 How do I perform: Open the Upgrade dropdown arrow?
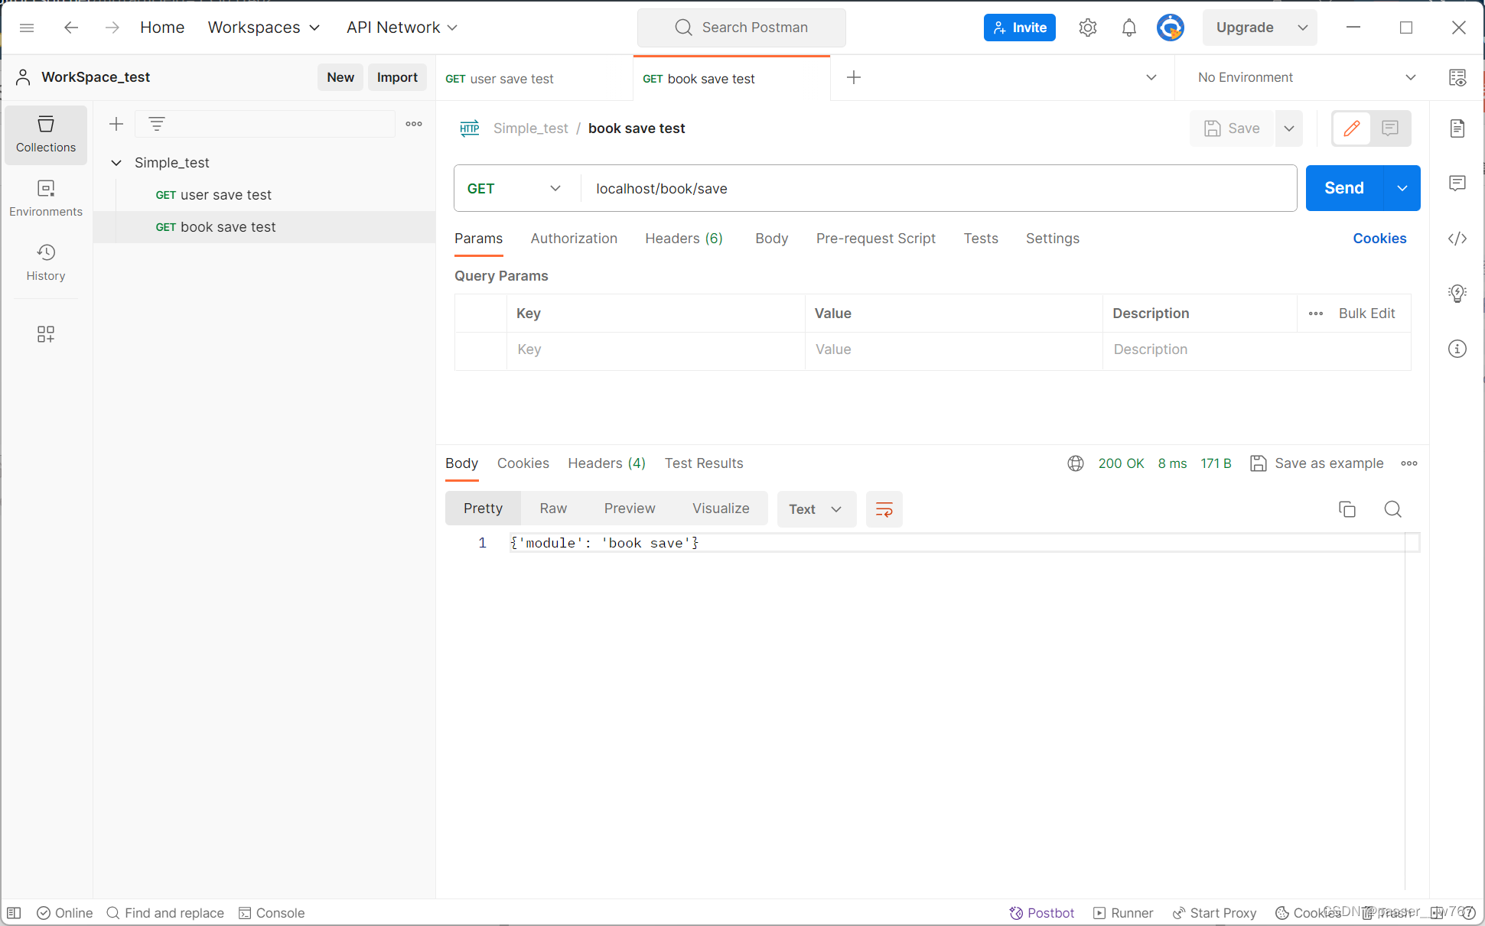1303,28
